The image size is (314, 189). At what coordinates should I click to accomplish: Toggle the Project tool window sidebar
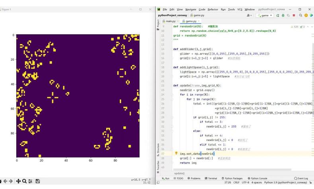[x=158, y=26]
